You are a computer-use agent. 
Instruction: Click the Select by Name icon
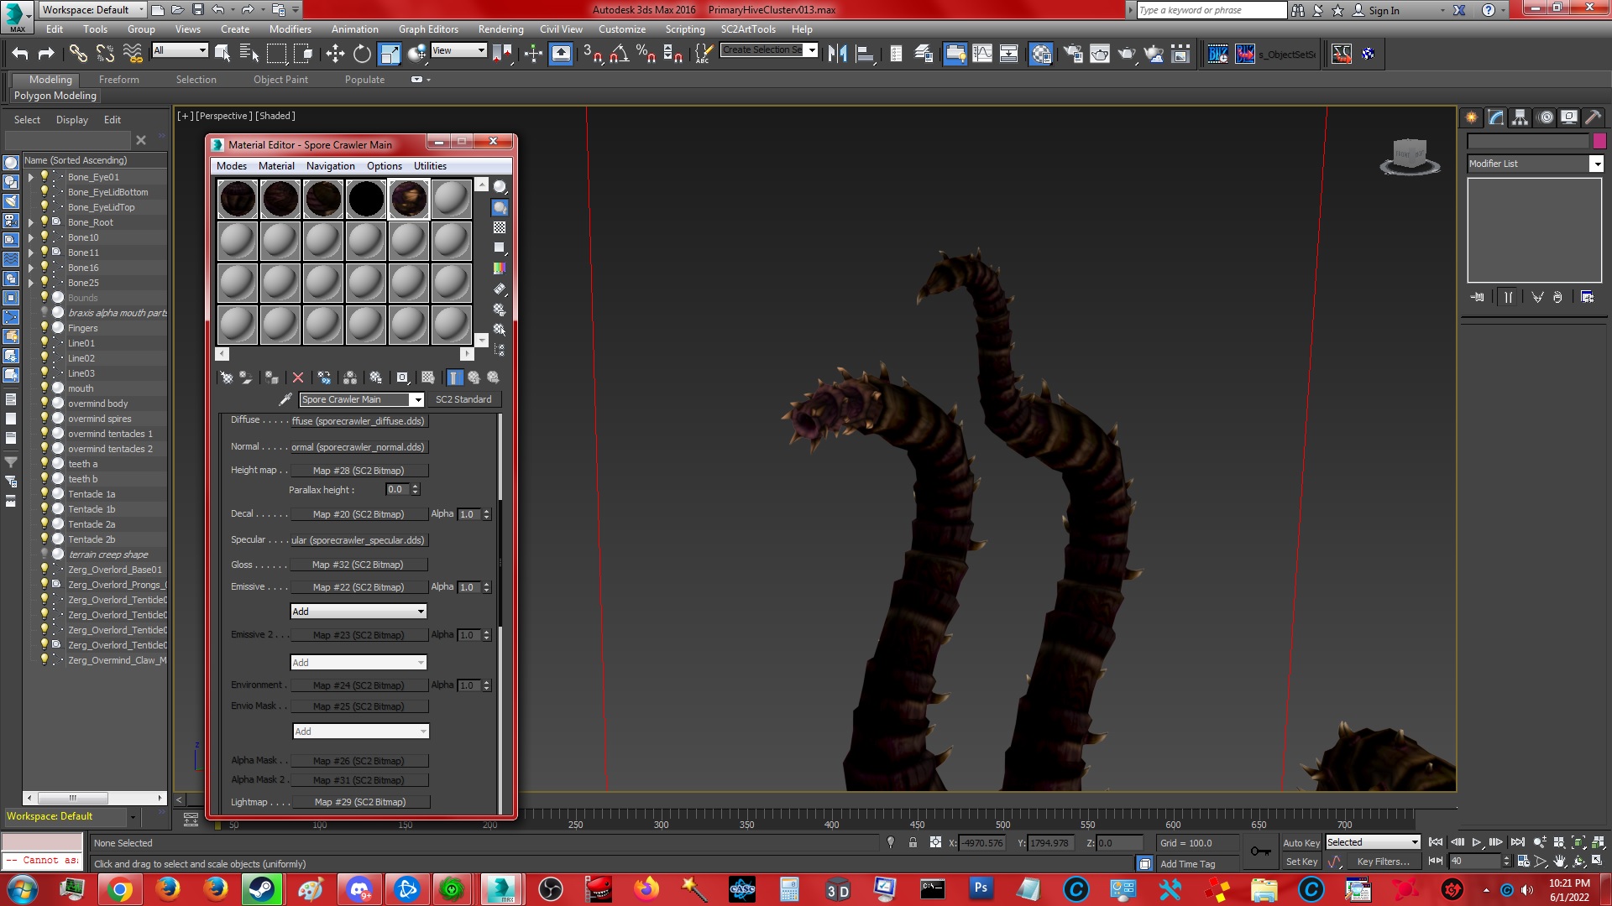click(249, 54)
